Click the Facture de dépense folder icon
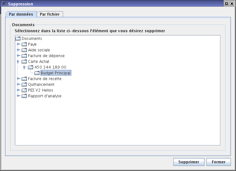 tap(24, 56)
